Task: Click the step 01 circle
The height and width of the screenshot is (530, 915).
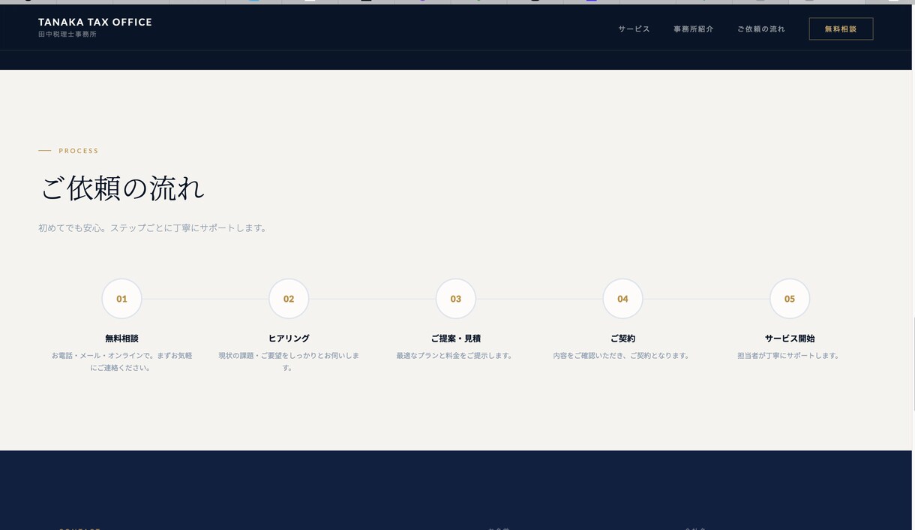Action: coord(121,299)
